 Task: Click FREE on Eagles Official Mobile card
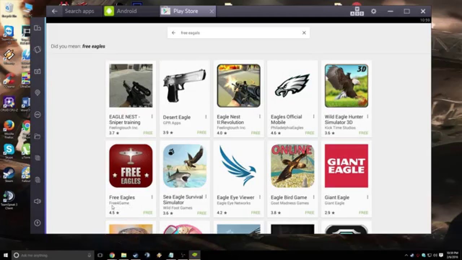(310, 133)
